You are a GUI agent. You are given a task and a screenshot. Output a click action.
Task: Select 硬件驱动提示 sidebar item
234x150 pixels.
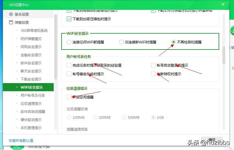point(31,120)
